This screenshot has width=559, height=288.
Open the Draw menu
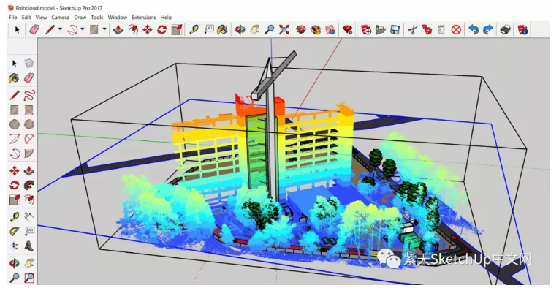click(80, 17)
